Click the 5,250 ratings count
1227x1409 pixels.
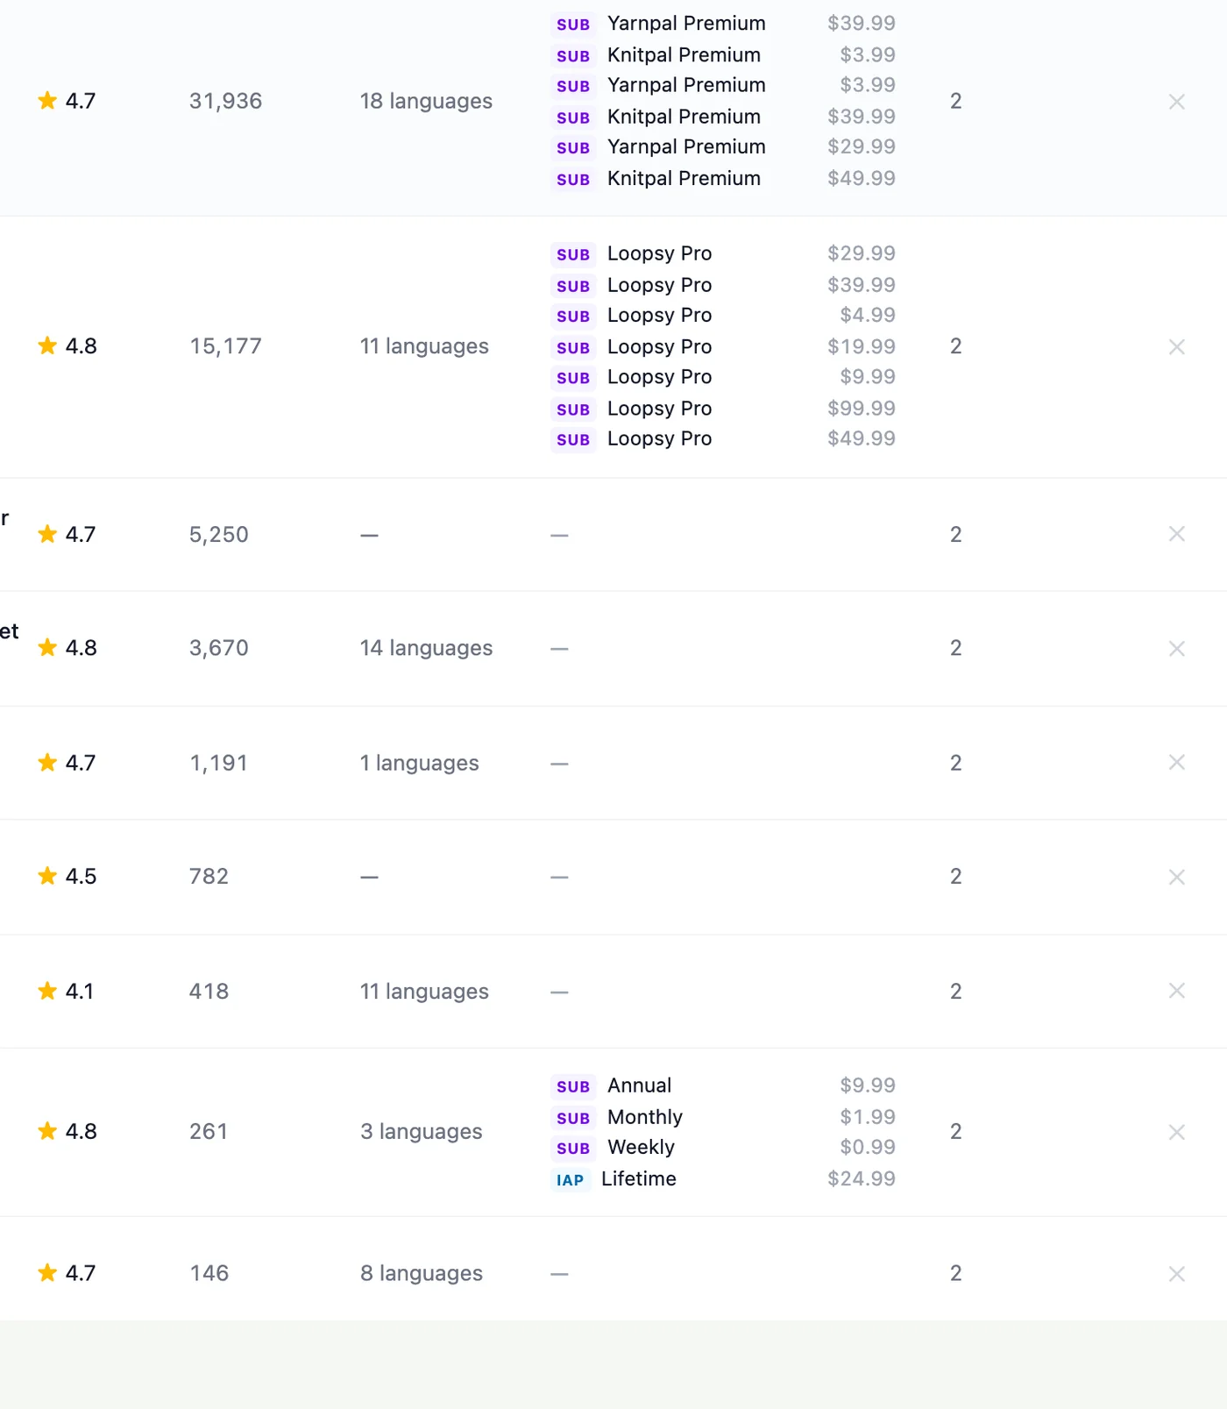pyautogui.click(x=218, y=534)
